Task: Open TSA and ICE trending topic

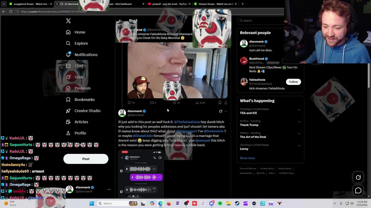Action: click(x=248, y=113)
